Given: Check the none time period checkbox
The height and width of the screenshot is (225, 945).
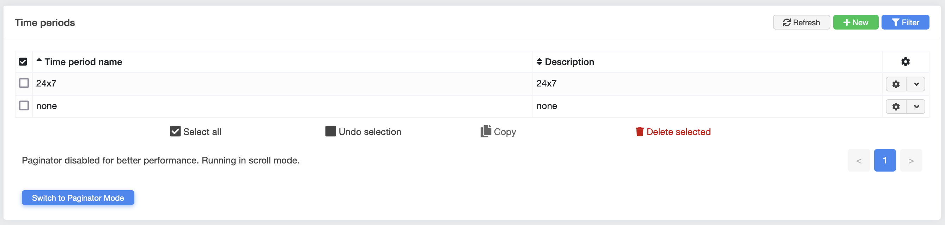Looking at the screenshot, I should tap(24, 106).
